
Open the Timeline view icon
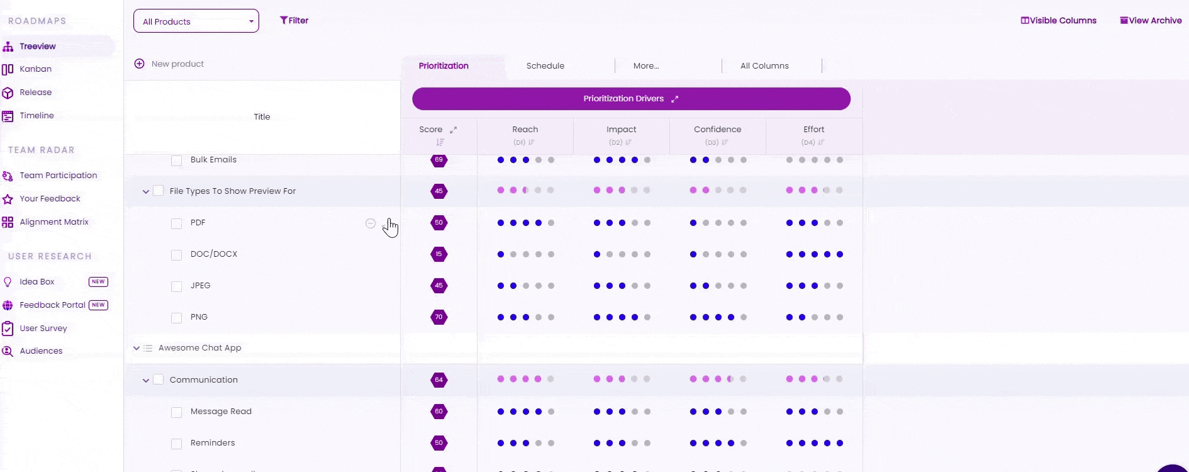pyautogui.click(x=8, y=116)
